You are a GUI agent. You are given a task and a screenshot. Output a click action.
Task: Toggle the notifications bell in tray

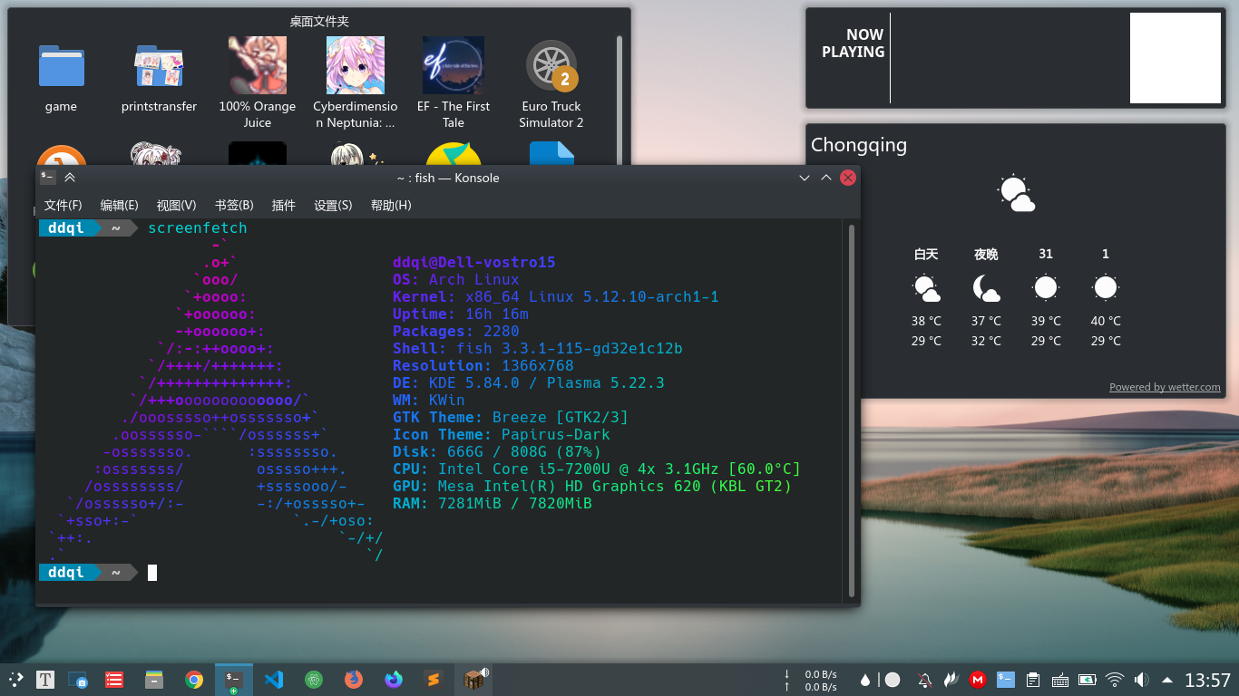(924, 680)
